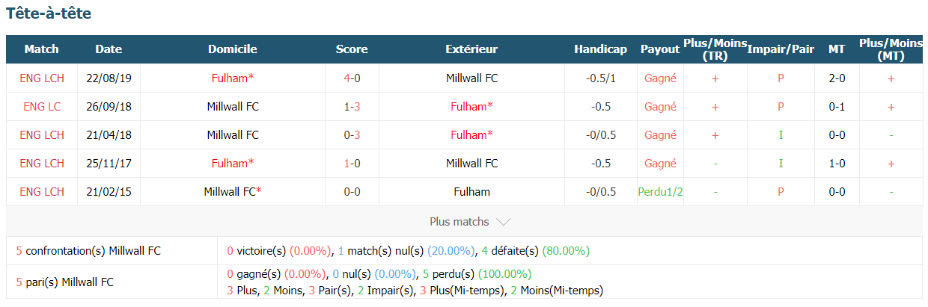The width and height of the screenshot is (928, 307).
Task: Select the Perdu1/2 payout result
Action: click(660, 191)
